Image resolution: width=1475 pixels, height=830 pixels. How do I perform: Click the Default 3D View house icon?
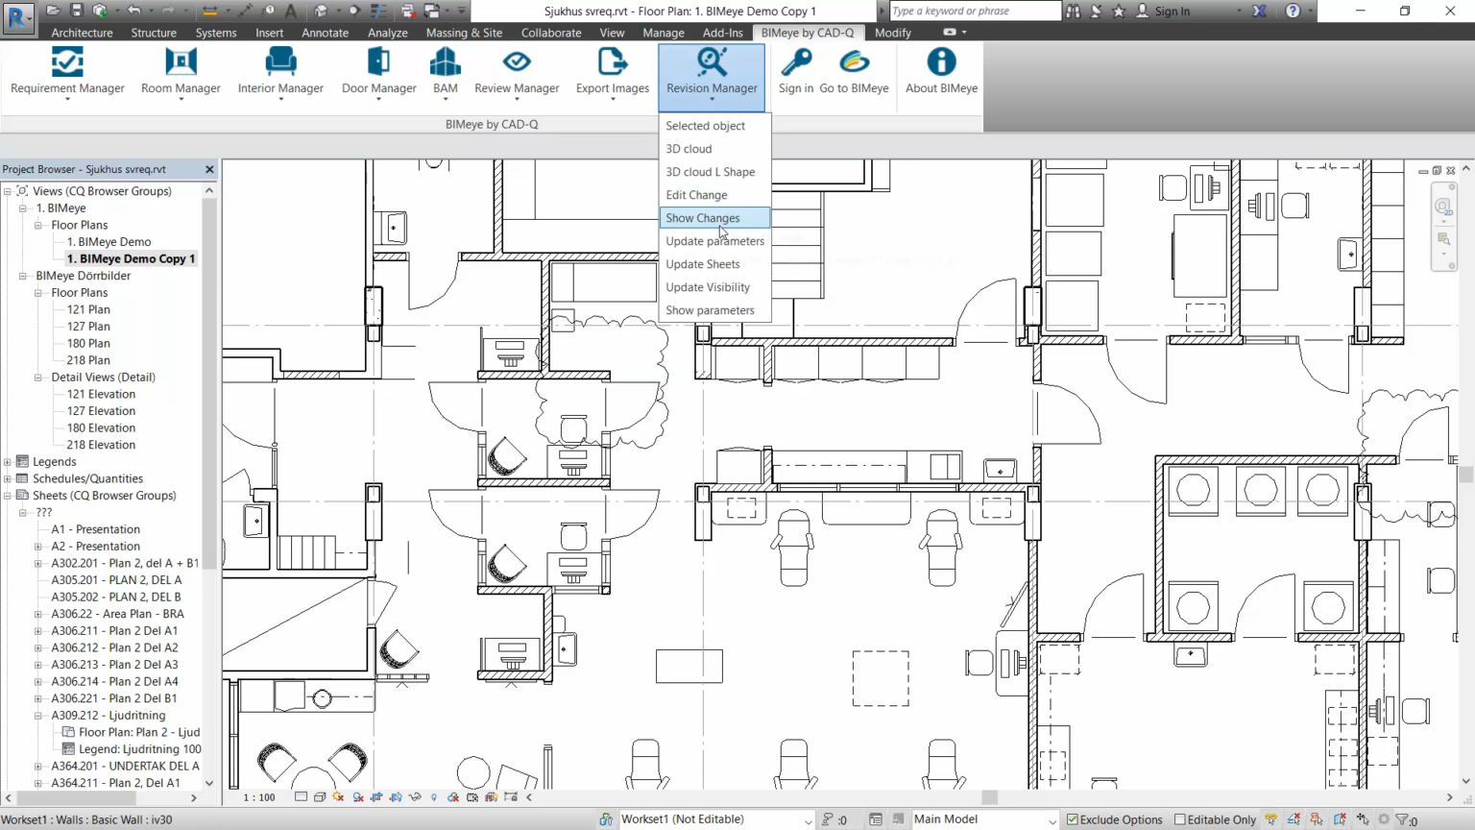[321, 11]
